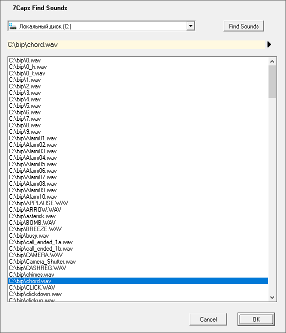Select C:\bip\CLICK.WAV in the list
Viewport: 286px width, 333px height.
tap(138, 288)
